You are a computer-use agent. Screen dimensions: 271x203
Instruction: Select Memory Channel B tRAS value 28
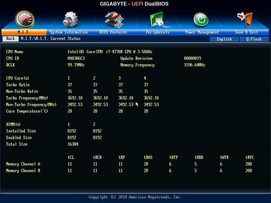tap(146, 171)
